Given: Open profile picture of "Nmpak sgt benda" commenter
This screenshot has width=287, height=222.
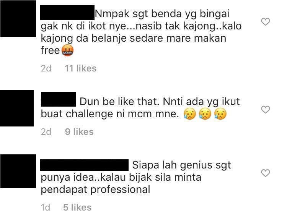Looking at the screenshot, I should tap(18, 19).
